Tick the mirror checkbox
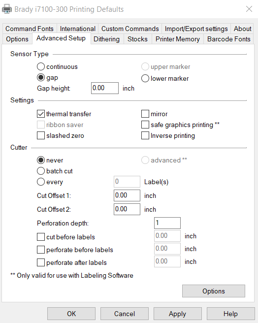Viewport: 258px width, 323px height. coord(145,114)
